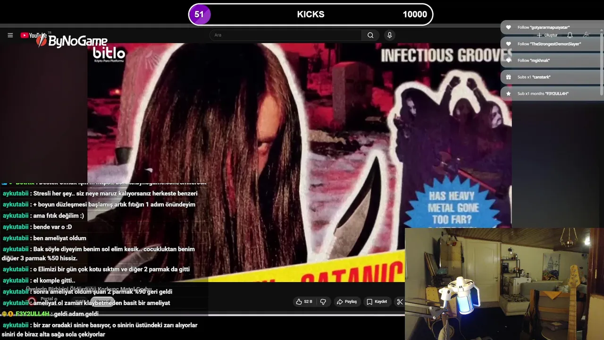Click chat message starting 'Stresli her şey'
This screenshot has width=604, height=340.
tap(115, 194)
